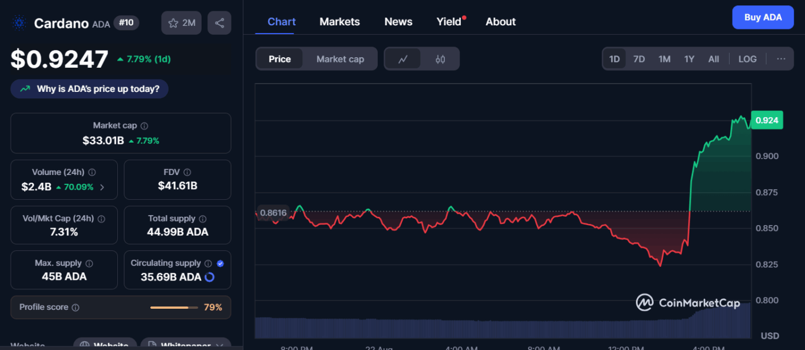Set chart range to 1Y
Viewport: 805px width, 350px height.
(689, 59)
